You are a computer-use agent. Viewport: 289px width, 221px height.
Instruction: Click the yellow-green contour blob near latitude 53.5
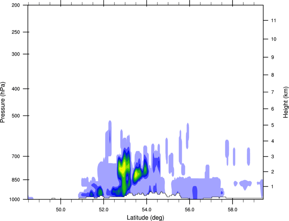tap(136, 174)
